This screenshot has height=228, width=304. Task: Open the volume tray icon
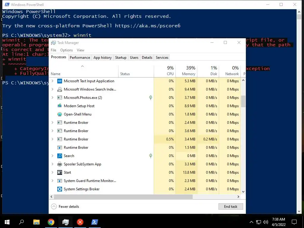point(266,222)
